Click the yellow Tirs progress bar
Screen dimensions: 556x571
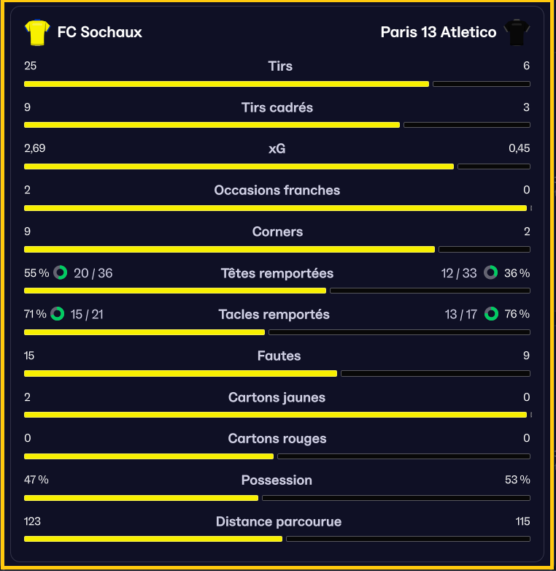(226, 84)
